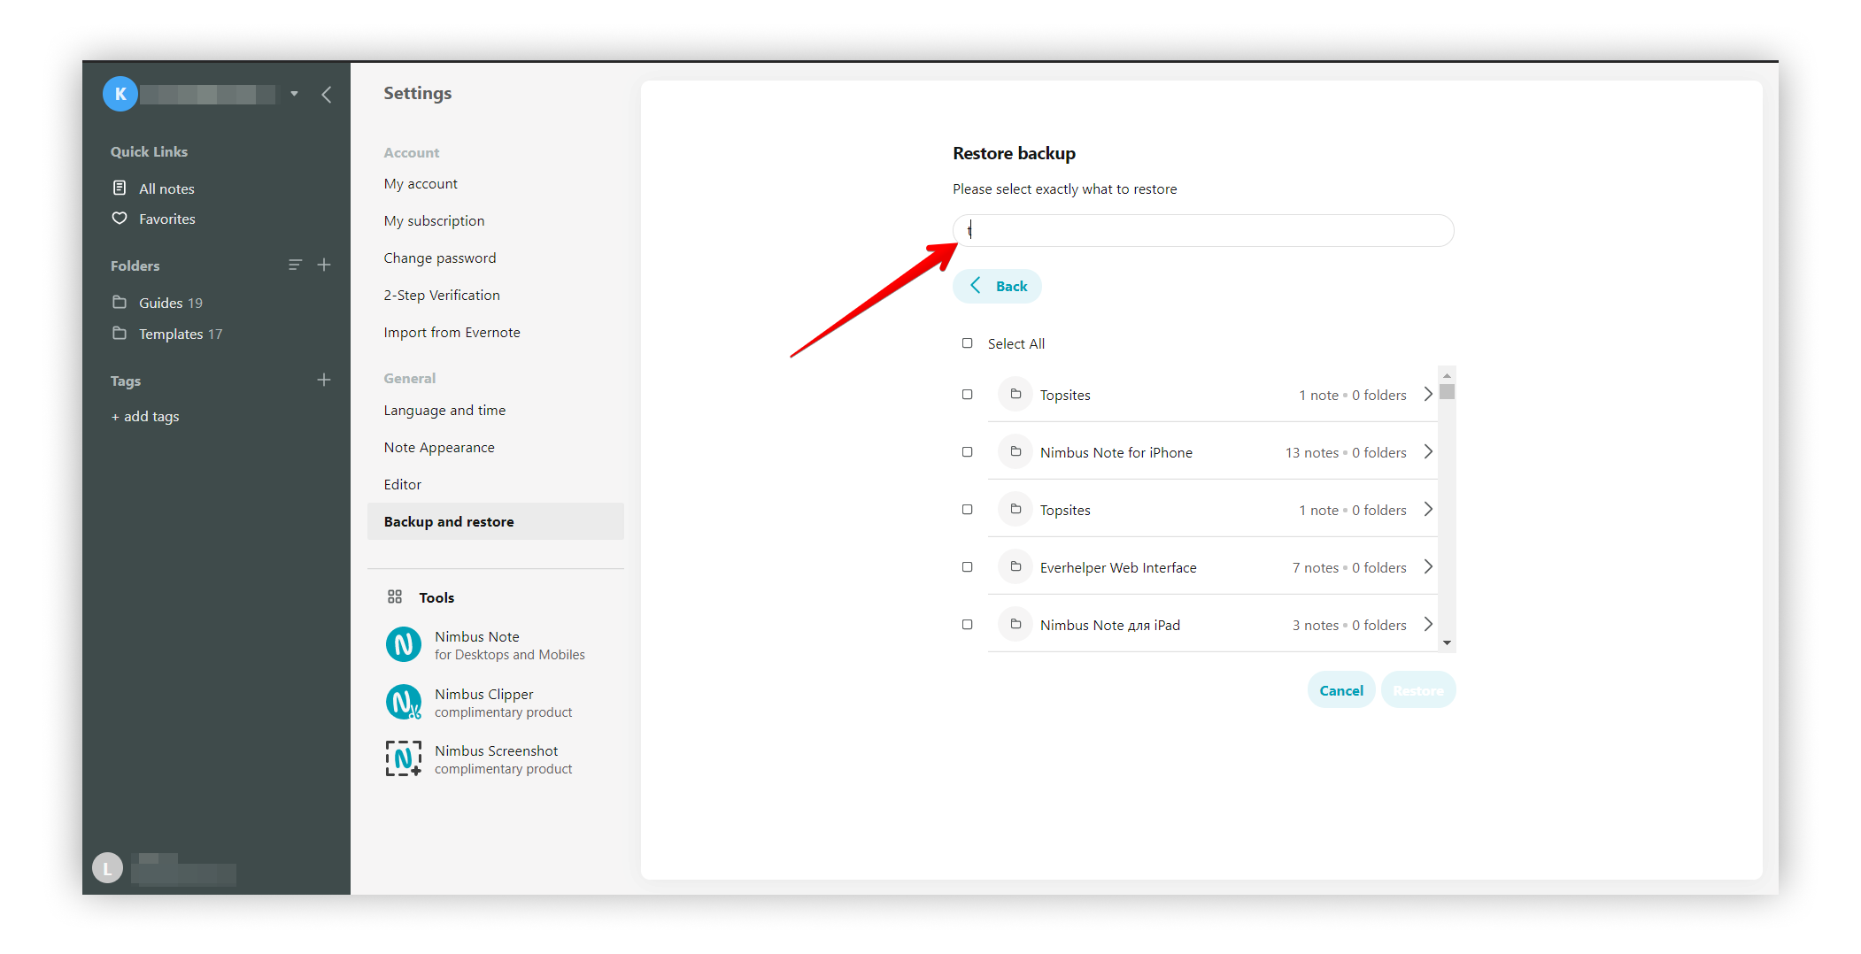Check the Everhelper Web Interface checkbox
The height and width of the screenshot is (954, 1861).
[x=967, y=567]
